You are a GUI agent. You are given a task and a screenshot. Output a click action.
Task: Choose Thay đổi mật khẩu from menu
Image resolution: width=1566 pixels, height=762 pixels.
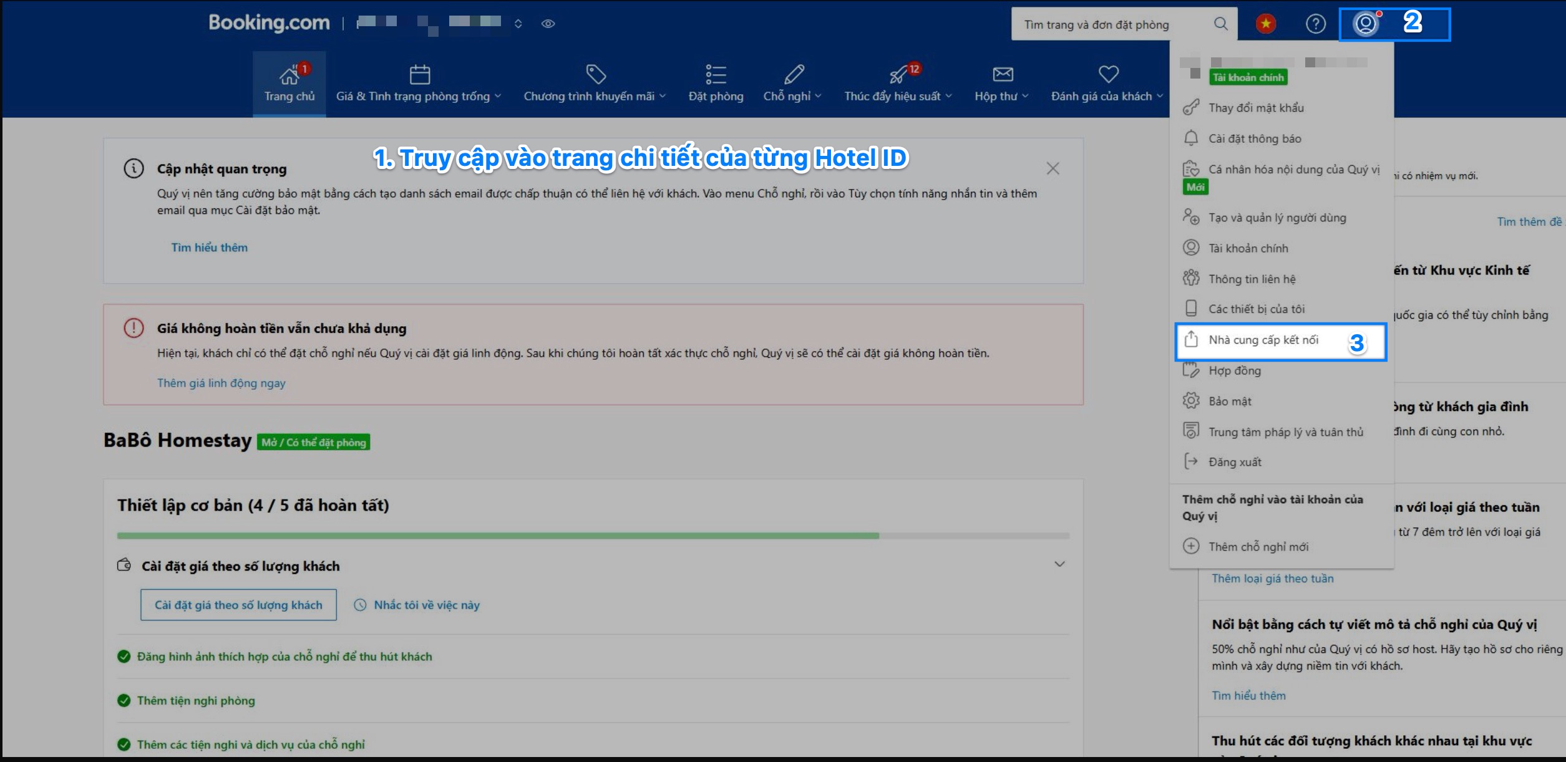(x=1256, y=108)
